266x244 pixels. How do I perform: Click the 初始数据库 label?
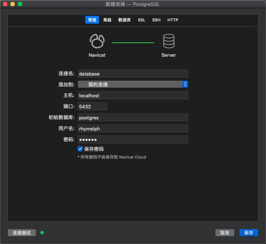coord(61,118)
